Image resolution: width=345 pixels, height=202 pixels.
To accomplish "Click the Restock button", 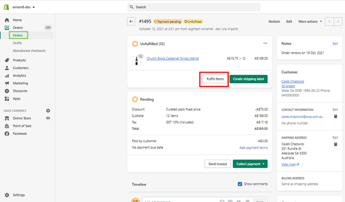I will coord(274,21).
